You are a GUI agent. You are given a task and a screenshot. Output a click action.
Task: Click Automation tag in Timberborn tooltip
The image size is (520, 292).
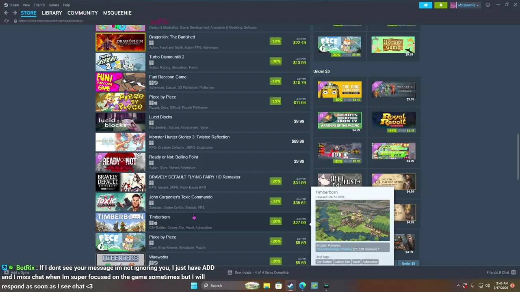370,262
